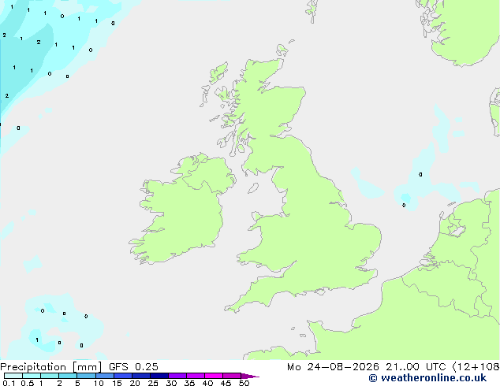
Task: Click the 1–2 mm legend swatch
Action: pos(50,376)
